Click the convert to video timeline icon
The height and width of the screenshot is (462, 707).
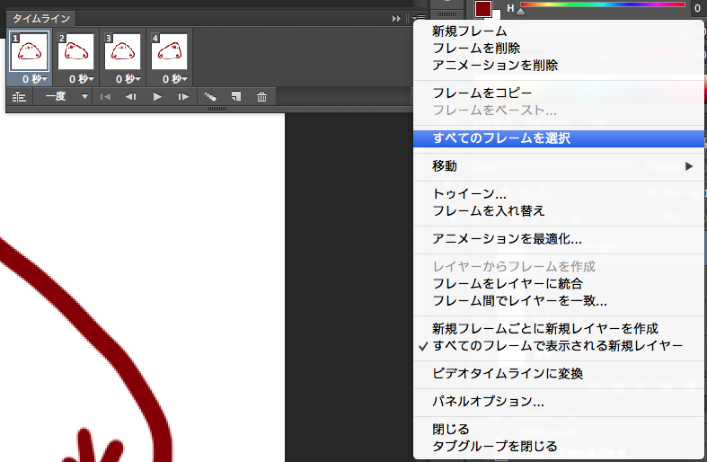pyautogui.click(x=19, y=96)
